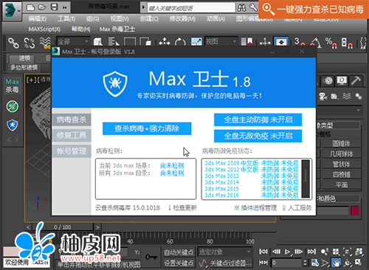Open the MAXScript(X) menu
369x270 pixels.
[x=44, y=30]
